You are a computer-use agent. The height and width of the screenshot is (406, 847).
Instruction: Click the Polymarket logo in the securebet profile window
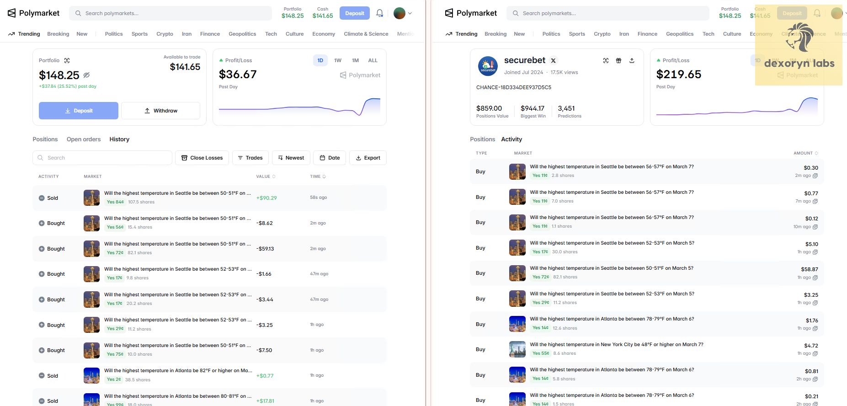point(471,13)
